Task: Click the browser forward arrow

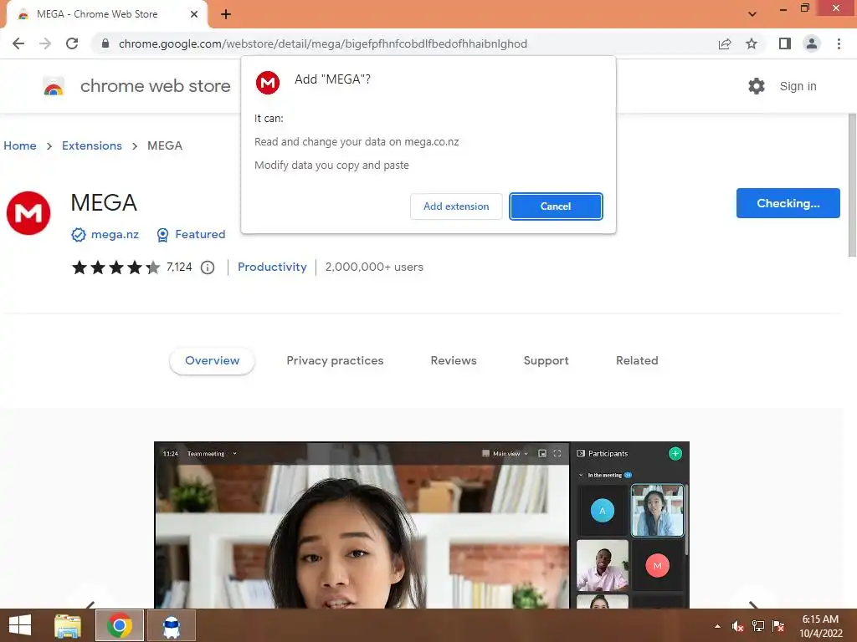Action: pyautogui.click(x=45, y=43)
